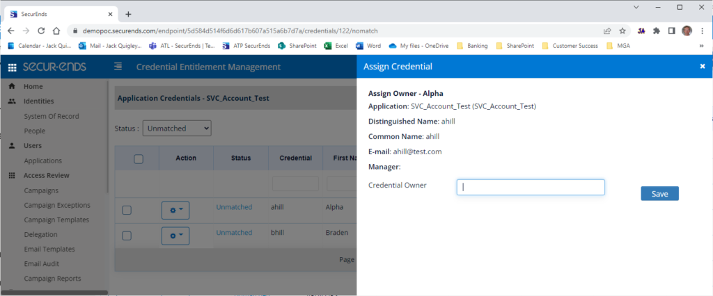Click the share page icon in address bar
This screenshot has width=713, height=296.
(607, 31)
